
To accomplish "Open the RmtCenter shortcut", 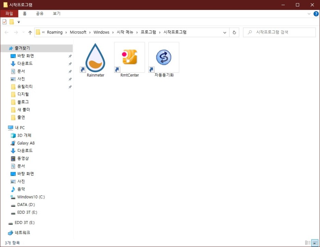I will tap(130, 60).
